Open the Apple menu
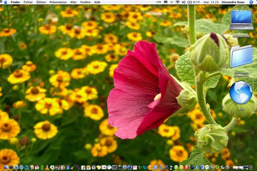Viewport: 257px width, 171px height. click(x=5, y=2)
